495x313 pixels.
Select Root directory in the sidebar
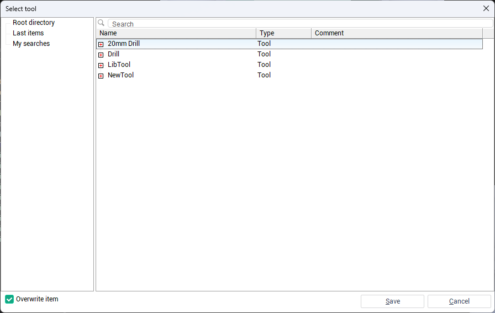[34, 23]
